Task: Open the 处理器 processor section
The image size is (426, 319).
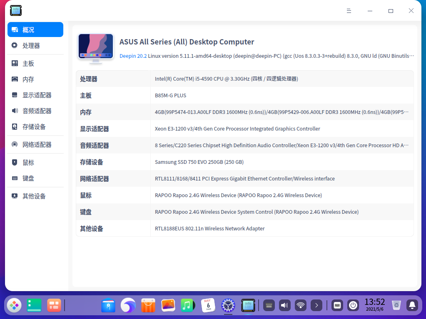Action: [35, 46]
